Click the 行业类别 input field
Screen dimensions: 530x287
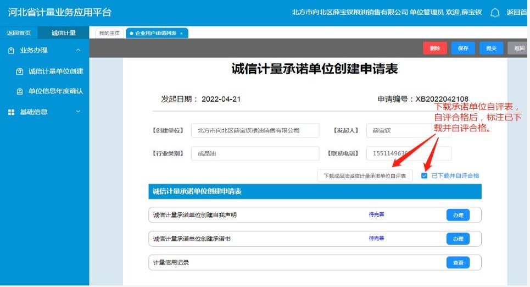coord(255,154)
